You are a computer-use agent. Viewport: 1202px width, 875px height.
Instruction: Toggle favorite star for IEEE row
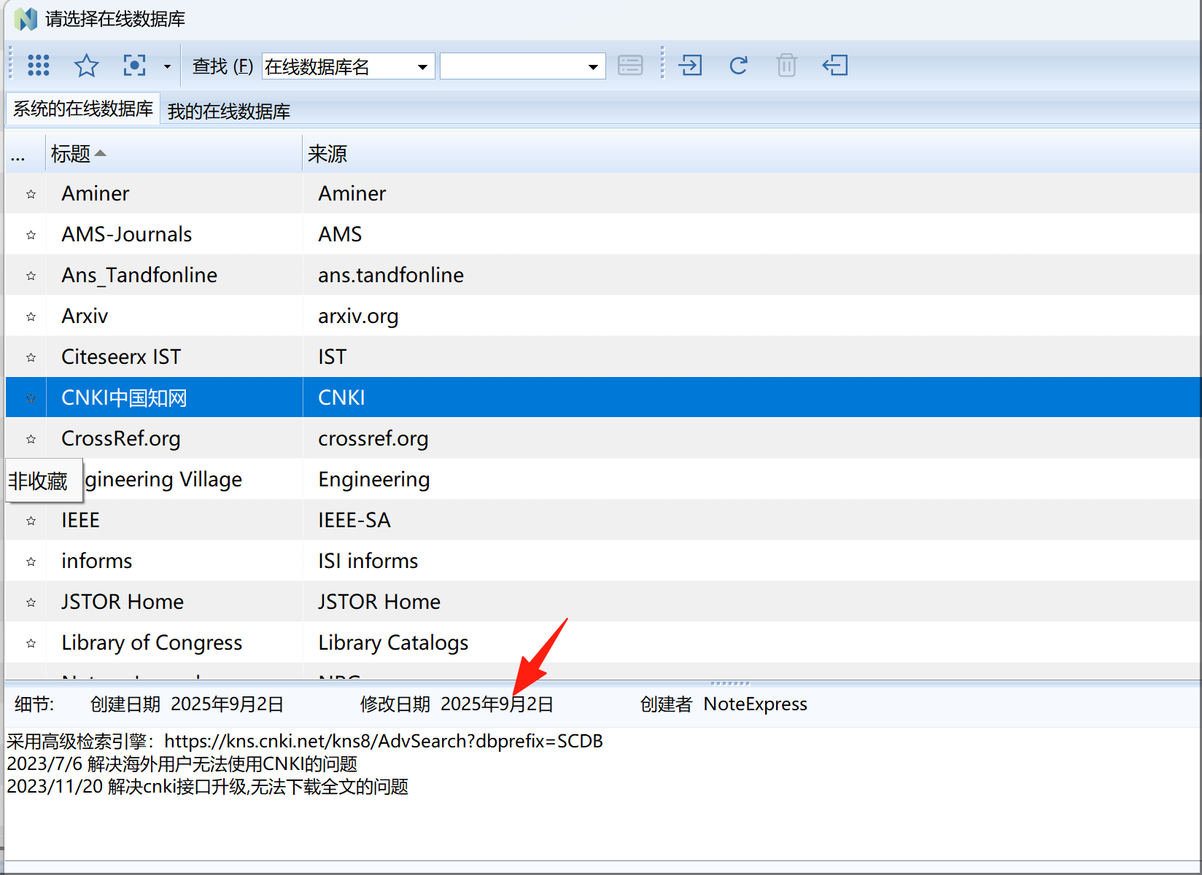tap(31, 521)
